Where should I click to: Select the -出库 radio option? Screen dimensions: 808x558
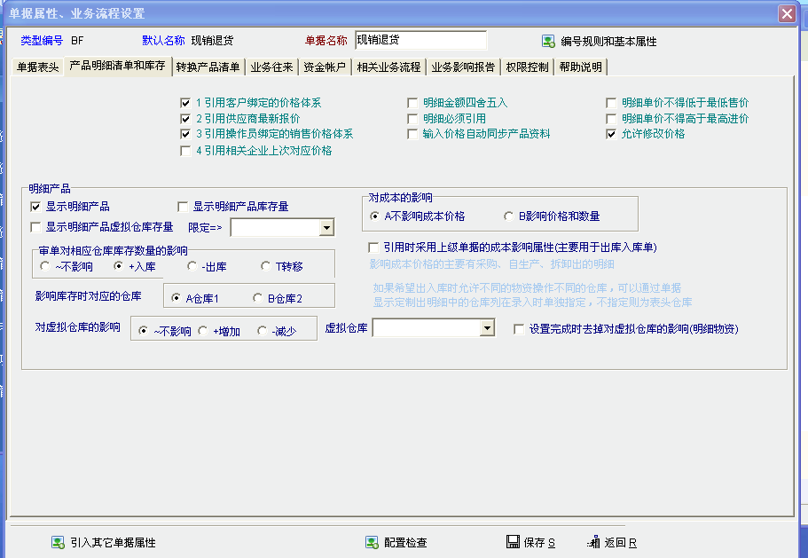click(x=192, y=266)
